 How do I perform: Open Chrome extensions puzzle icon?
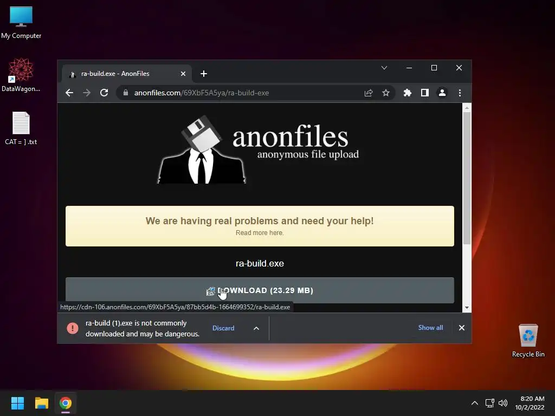(408, 93)
